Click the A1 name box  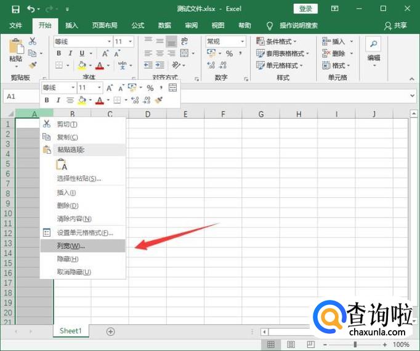pyautogui.click(x=22, y=97)
